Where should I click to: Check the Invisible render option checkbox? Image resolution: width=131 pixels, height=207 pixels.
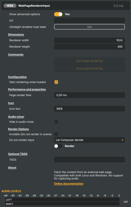(x=56, y=134)
